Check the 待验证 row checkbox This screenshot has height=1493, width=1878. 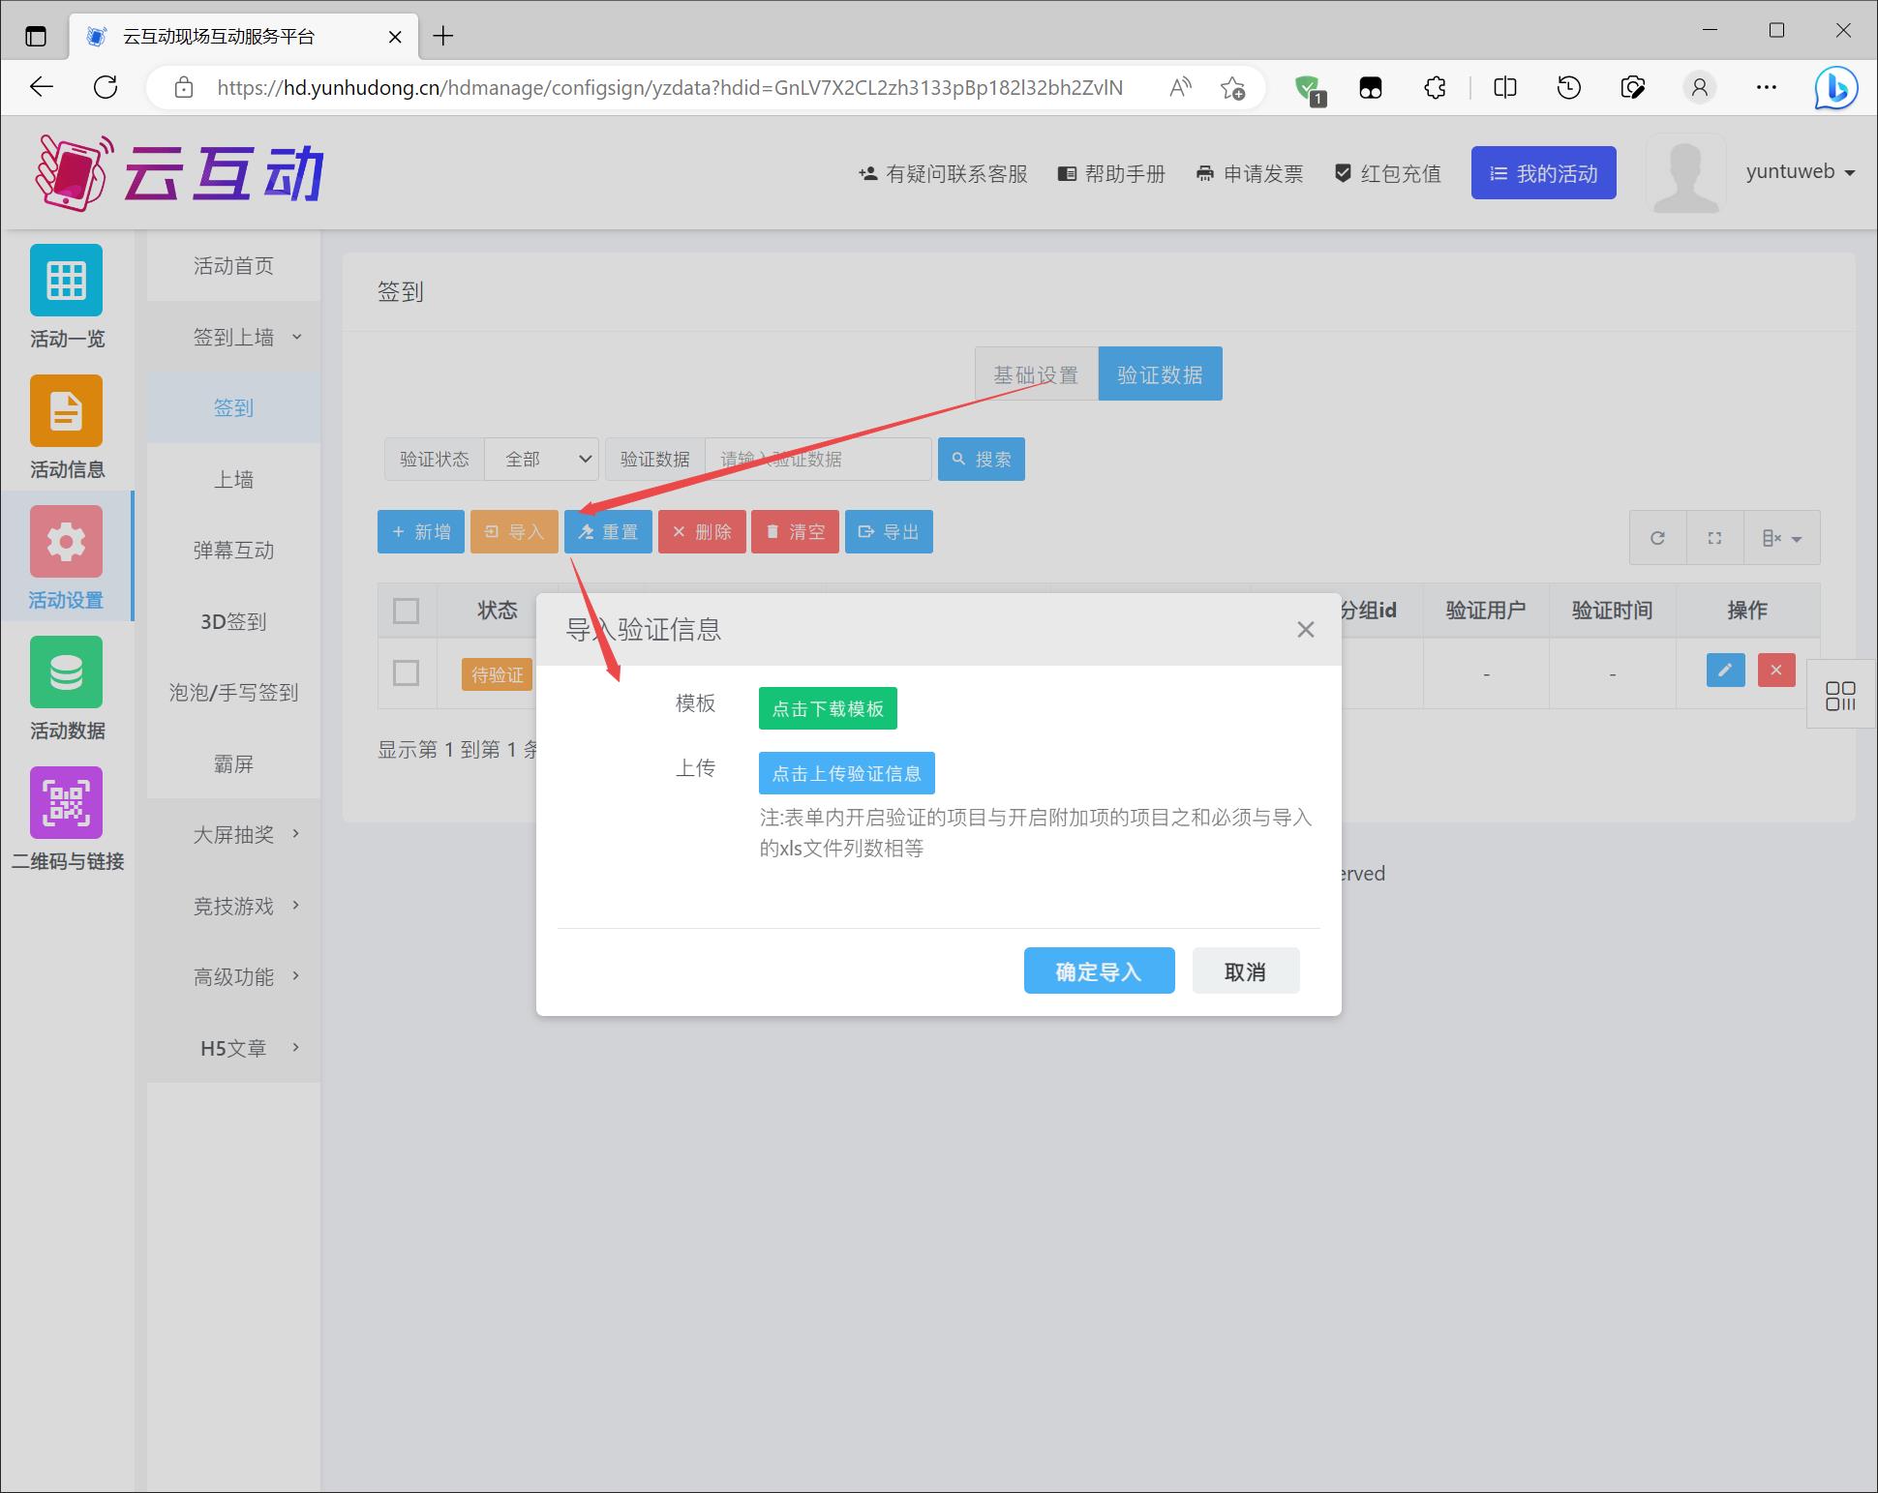[x=406, y=672]
